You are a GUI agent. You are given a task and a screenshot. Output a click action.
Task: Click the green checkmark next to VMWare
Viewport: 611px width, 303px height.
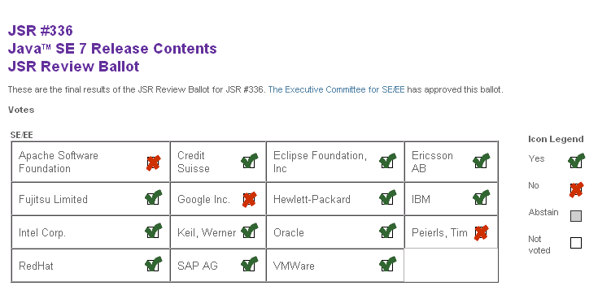[x=388, y=264]
